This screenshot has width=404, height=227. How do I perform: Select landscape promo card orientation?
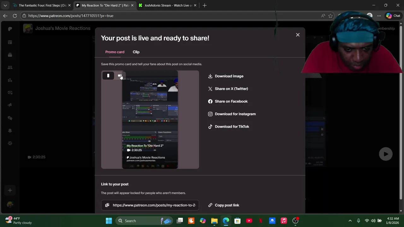[120, 76]
